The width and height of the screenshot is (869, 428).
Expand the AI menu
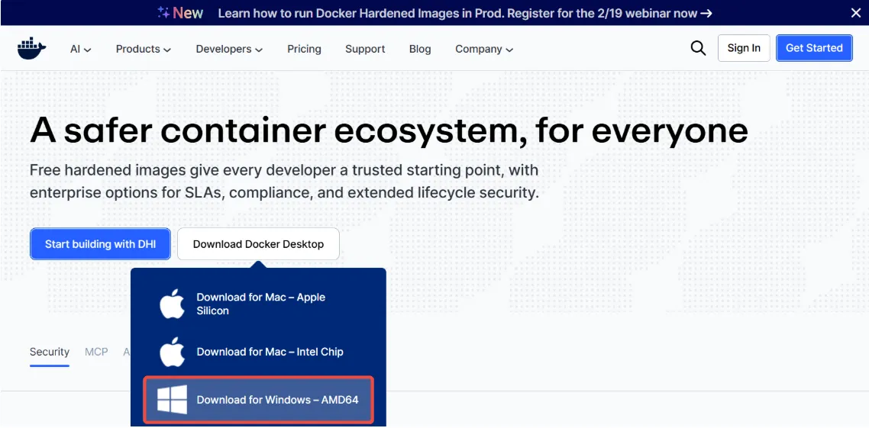pos(81,49)
